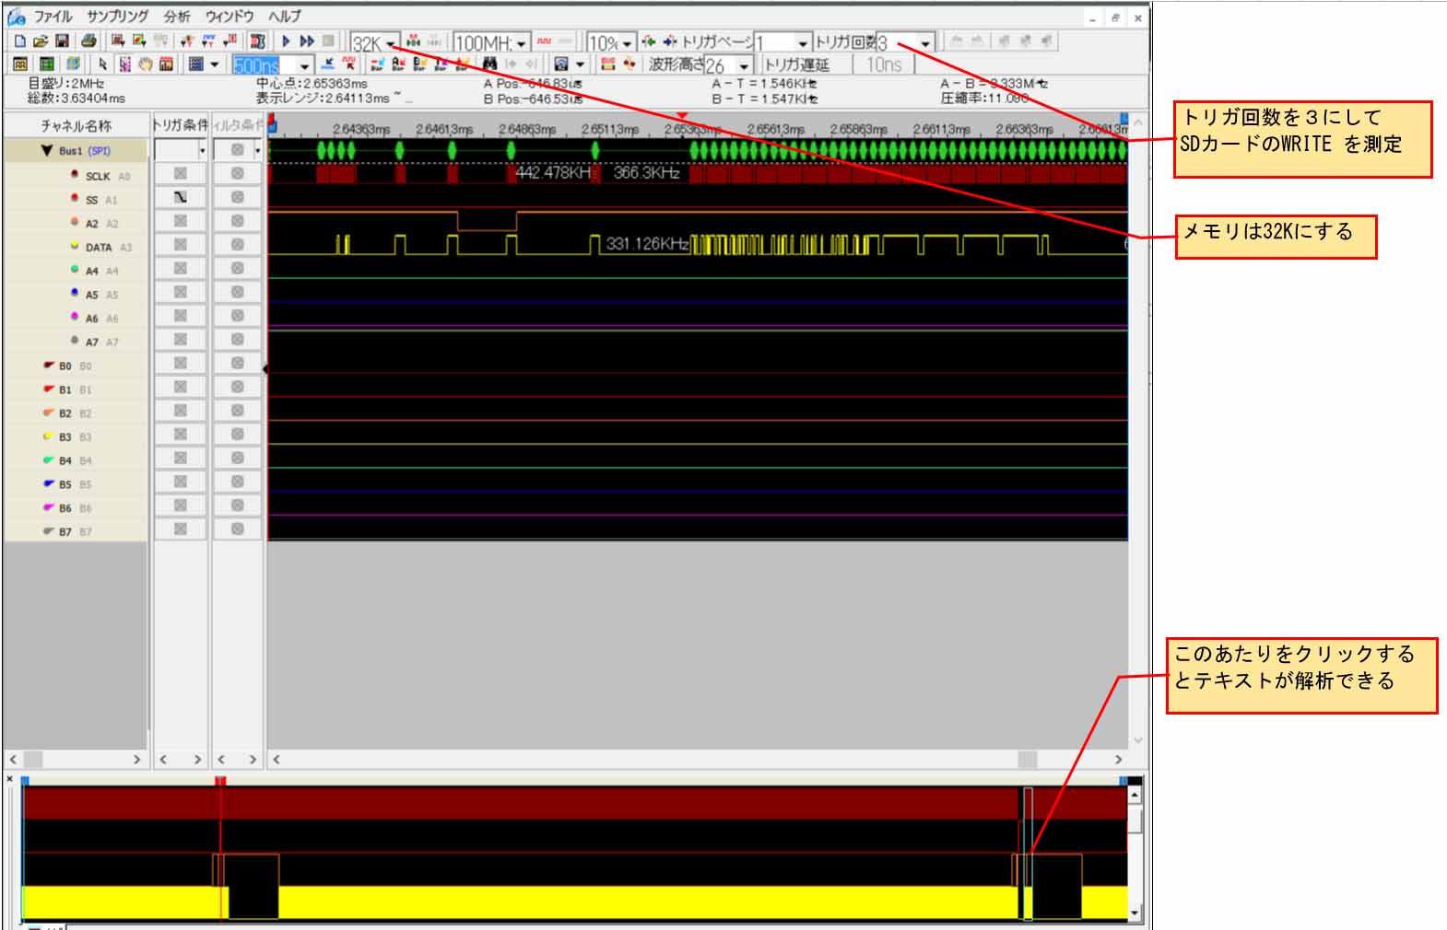Open the 100MHz sampling frequency dropdown

coord(522,43)
